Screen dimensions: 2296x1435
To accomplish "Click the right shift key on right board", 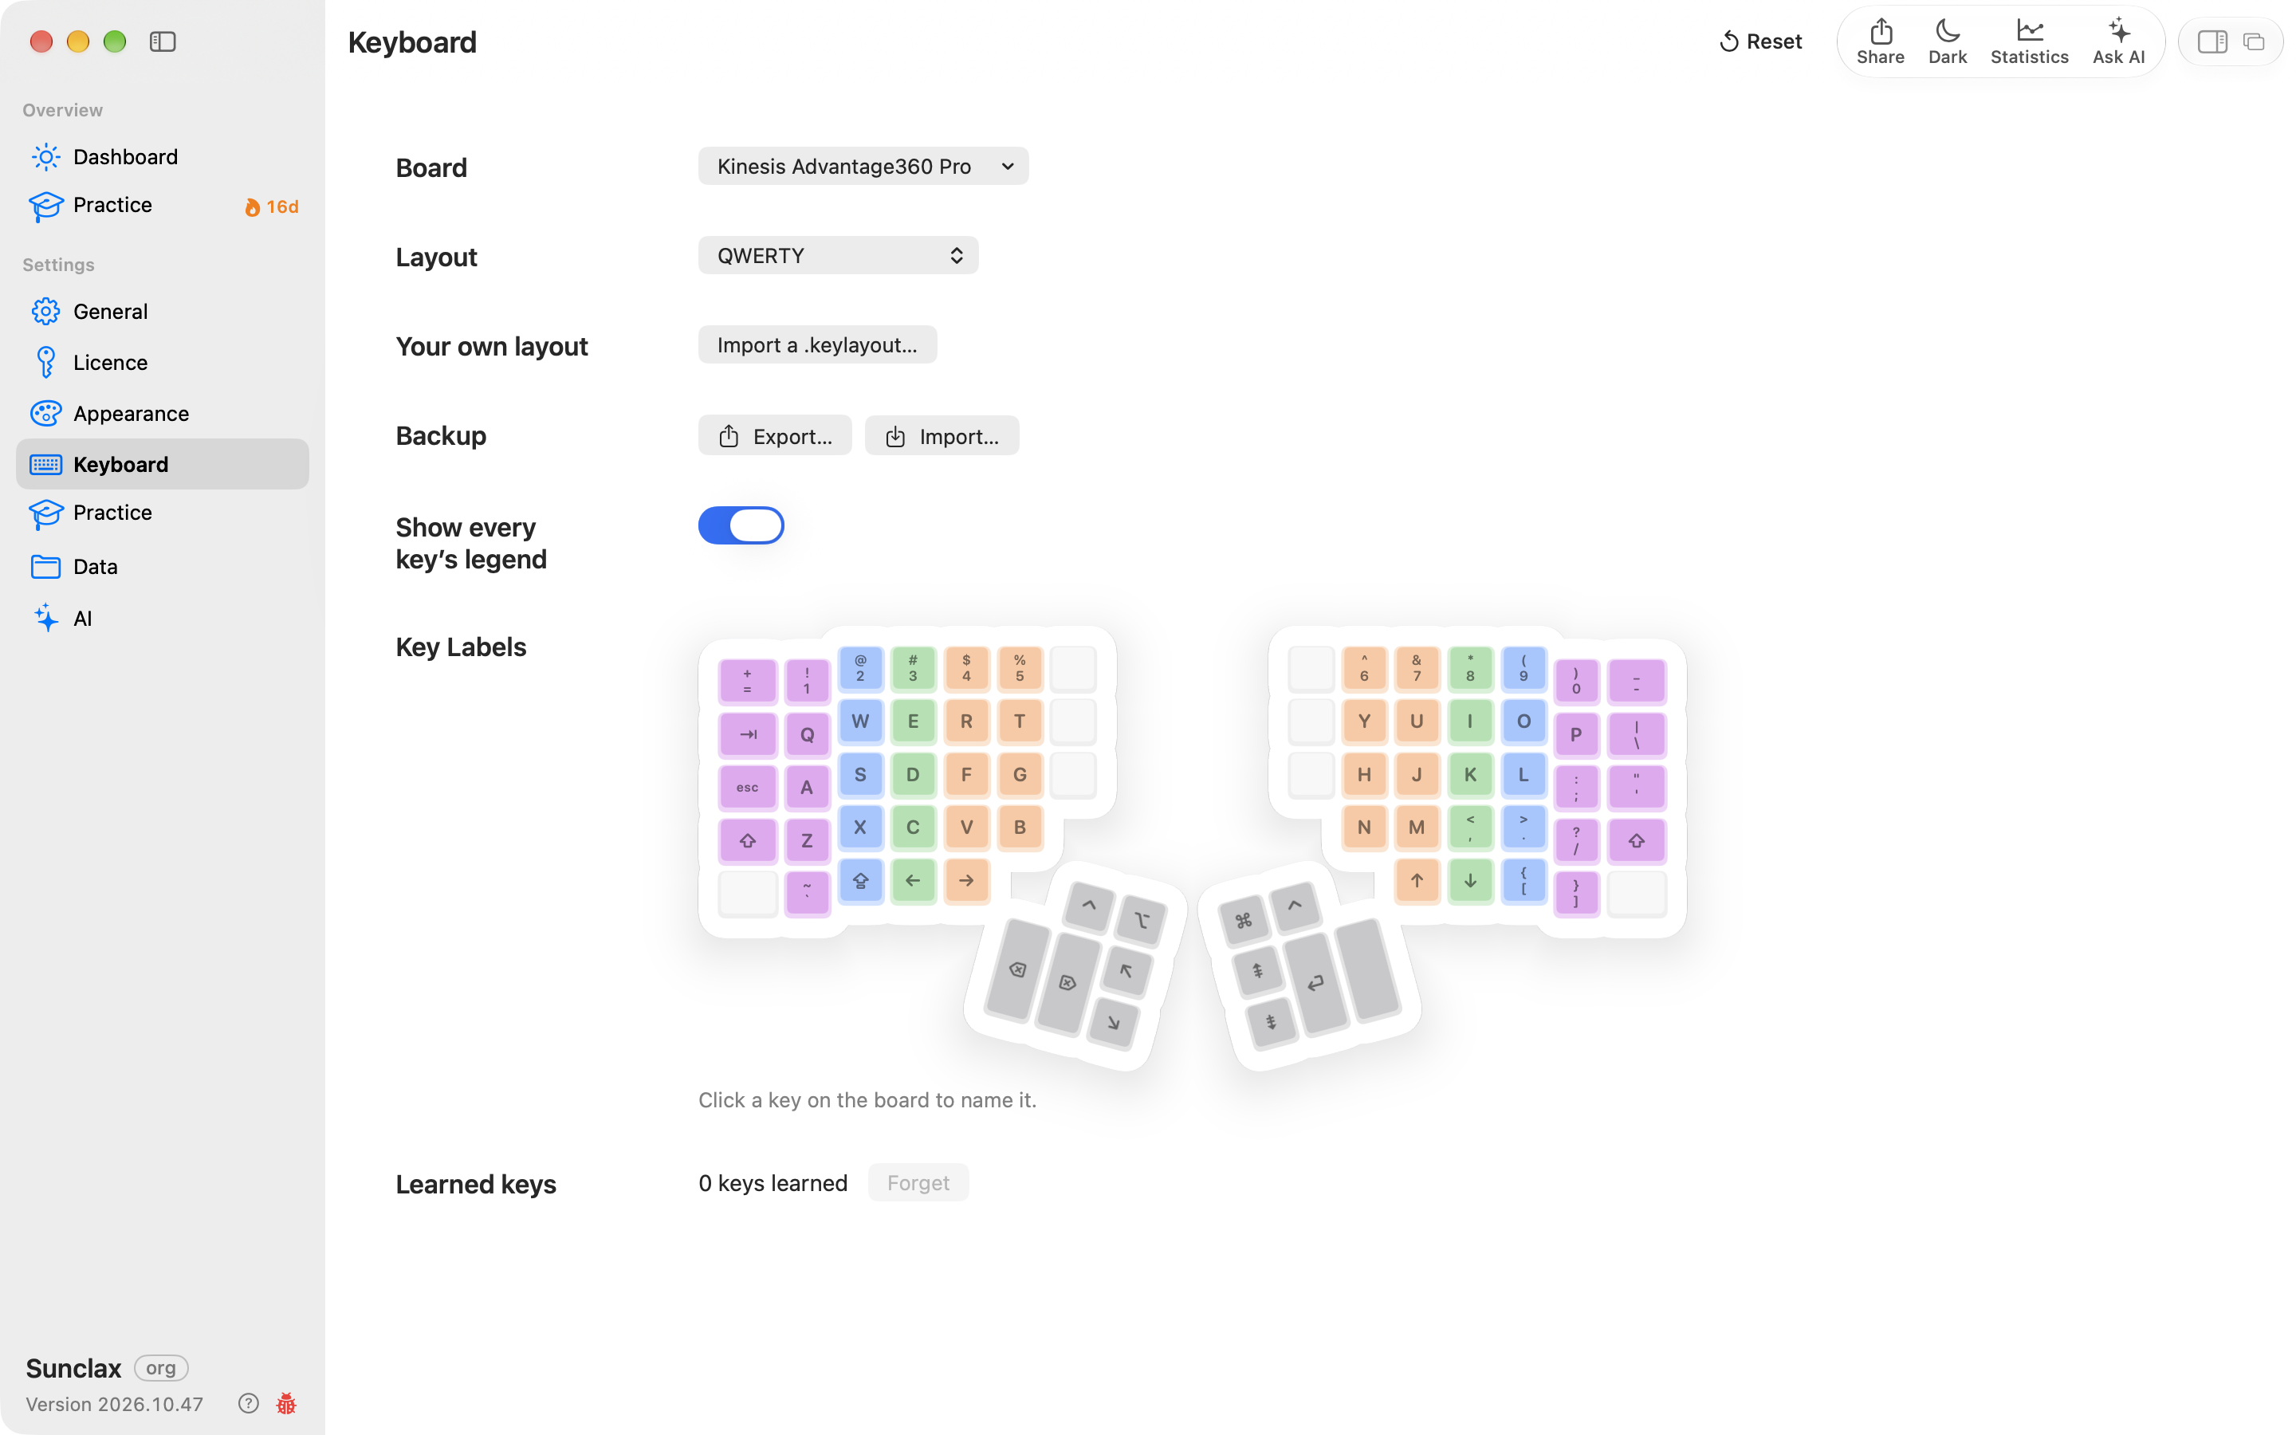I will [x=1636, y=840].
